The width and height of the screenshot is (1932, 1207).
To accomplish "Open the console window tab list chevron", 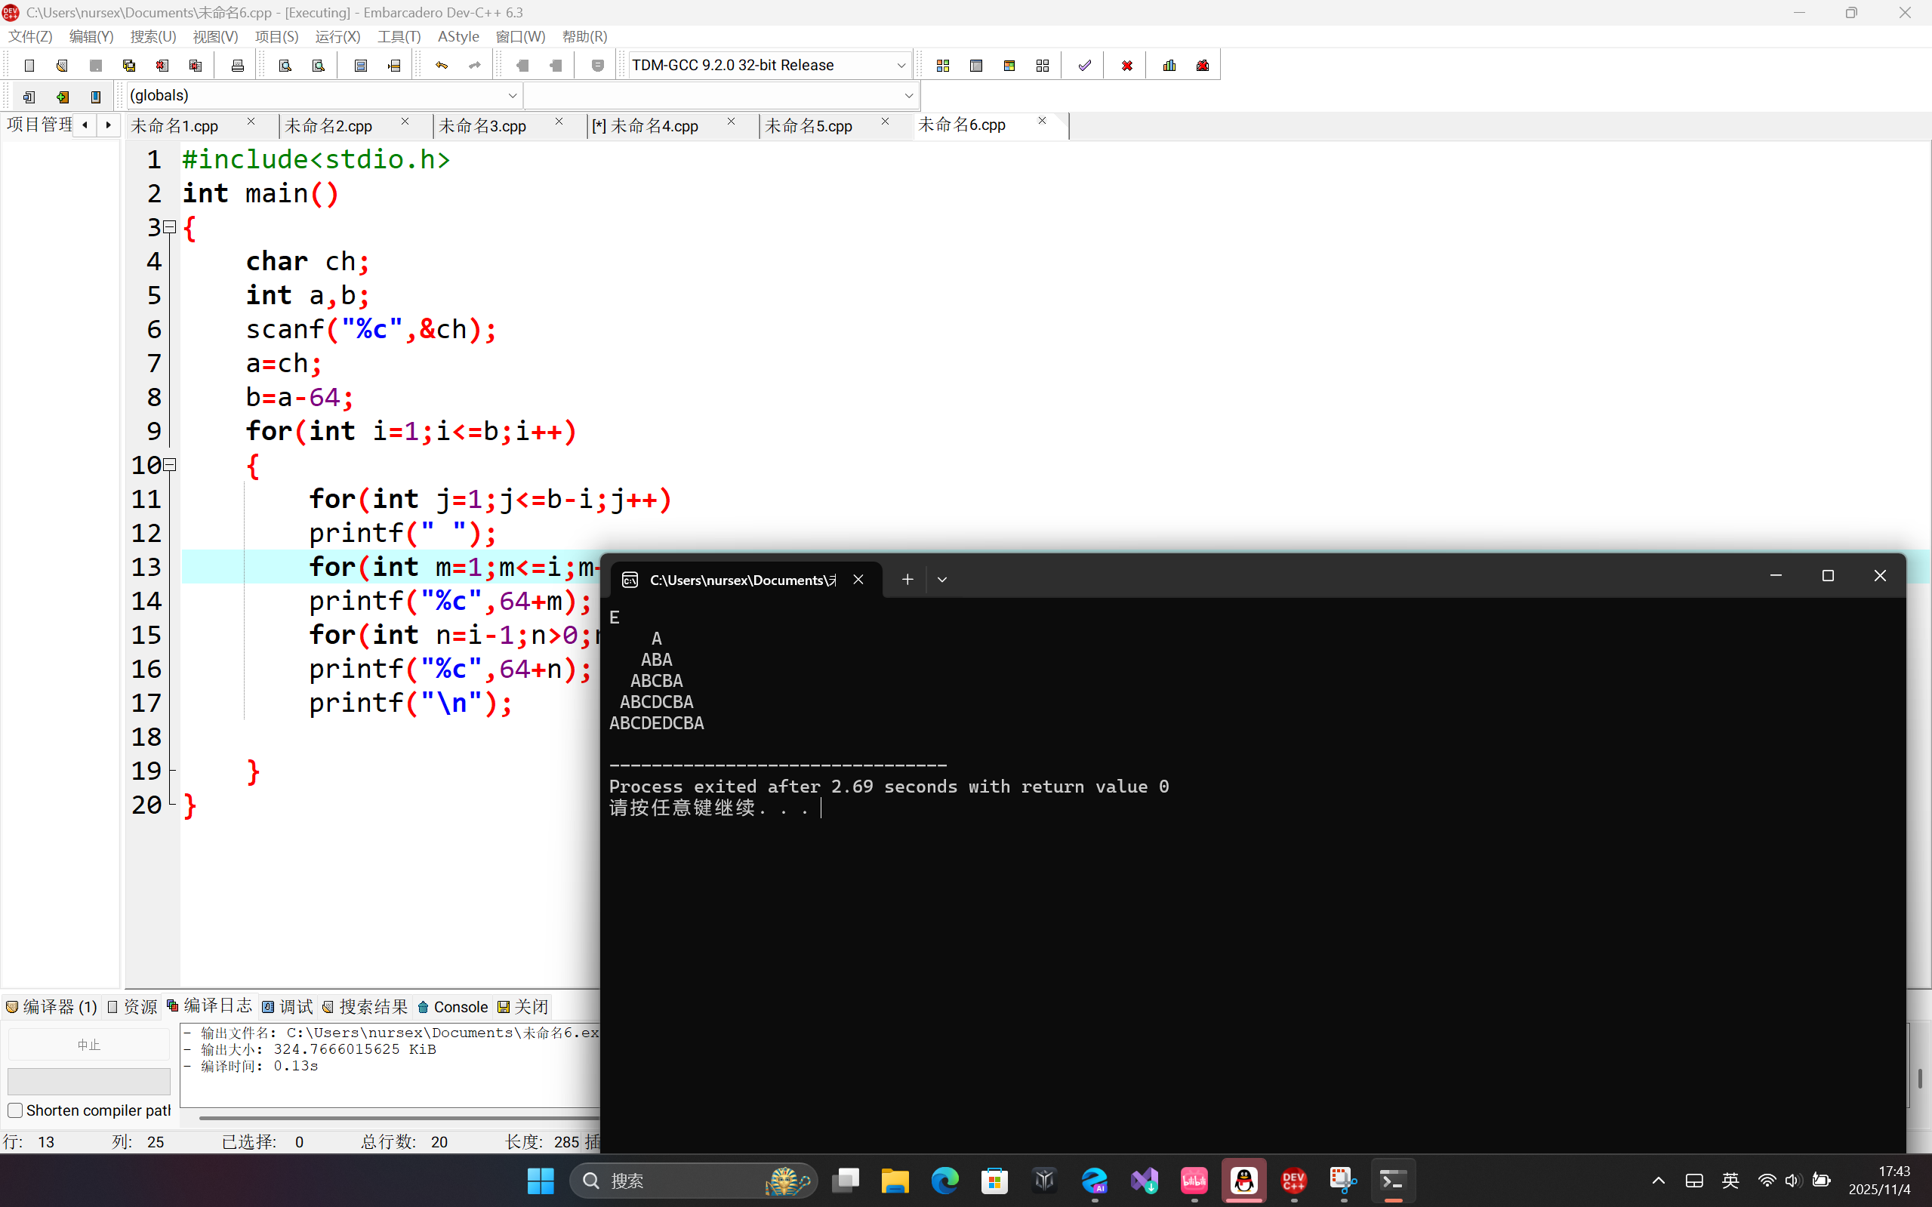I will tap(942, 580).
